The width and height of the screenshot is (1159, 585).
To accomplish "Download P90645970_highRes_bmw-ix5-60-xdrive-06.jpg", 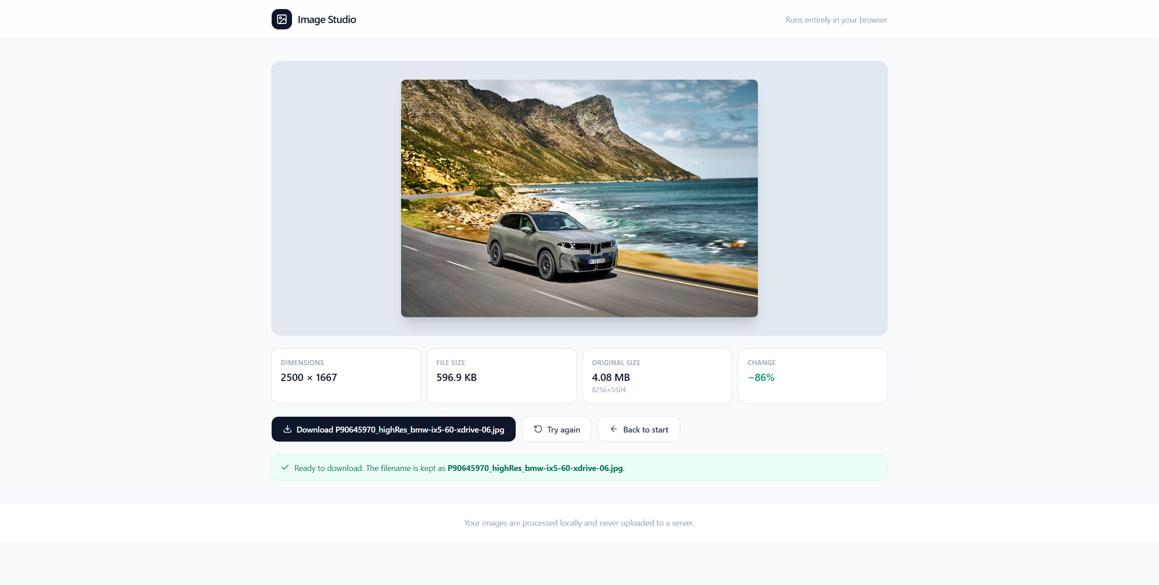I will (x=393, y=429).
